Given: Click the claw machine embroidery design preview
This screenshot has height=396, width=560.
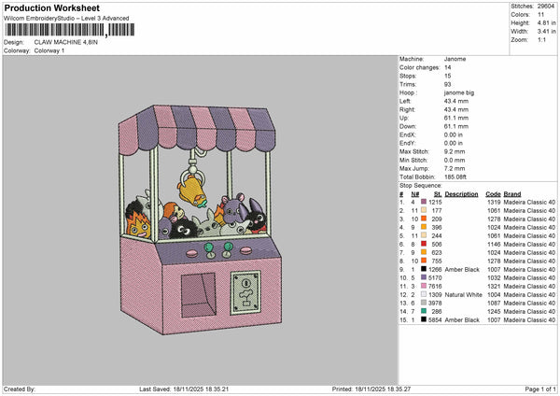Looking at the screenshot, I should tap(200, 219).
